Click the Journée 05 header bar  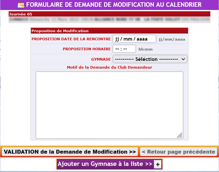click(x=109, y=14)
